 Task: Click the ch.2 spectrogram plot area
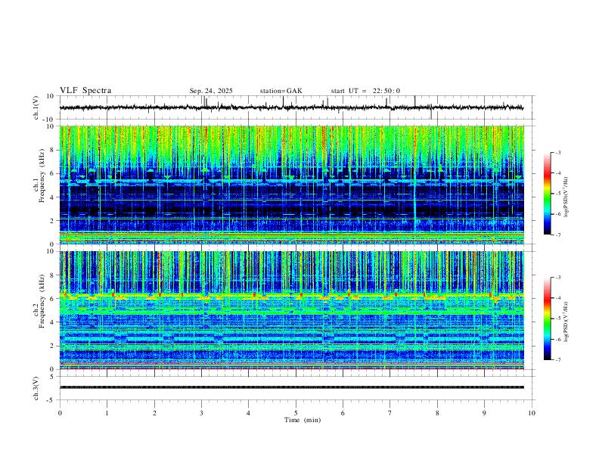292,310
